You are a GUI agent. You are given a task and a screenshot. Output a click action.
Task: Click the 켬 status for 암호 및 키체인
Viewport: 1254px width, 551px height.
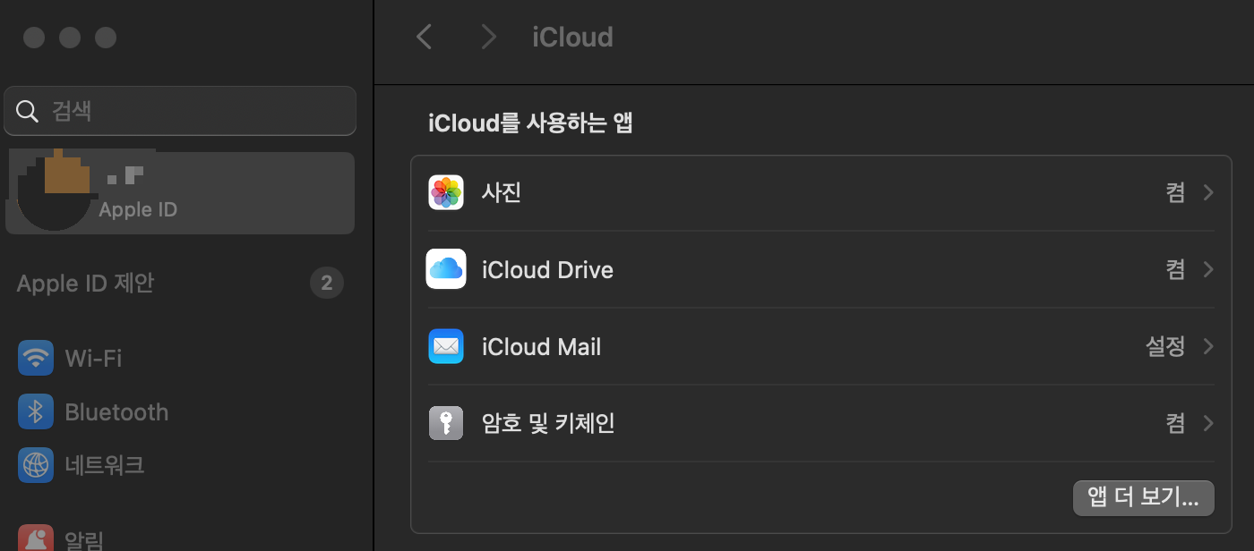pos(1176,423)
